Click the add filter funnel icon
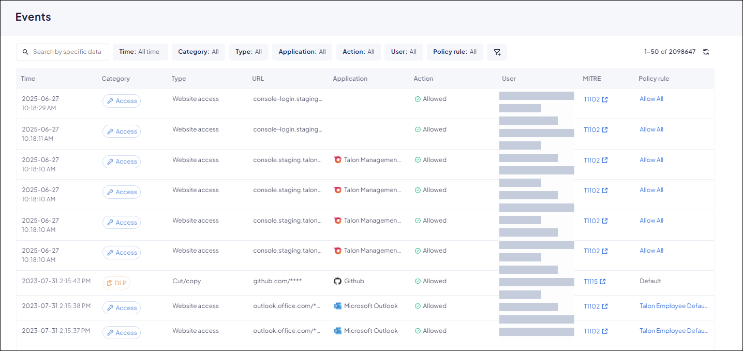 click(x=497, y=52)
